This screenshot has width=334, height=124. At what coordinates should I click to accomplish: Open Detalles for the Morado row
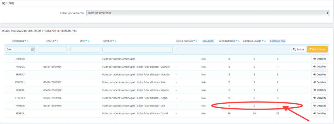319,74
